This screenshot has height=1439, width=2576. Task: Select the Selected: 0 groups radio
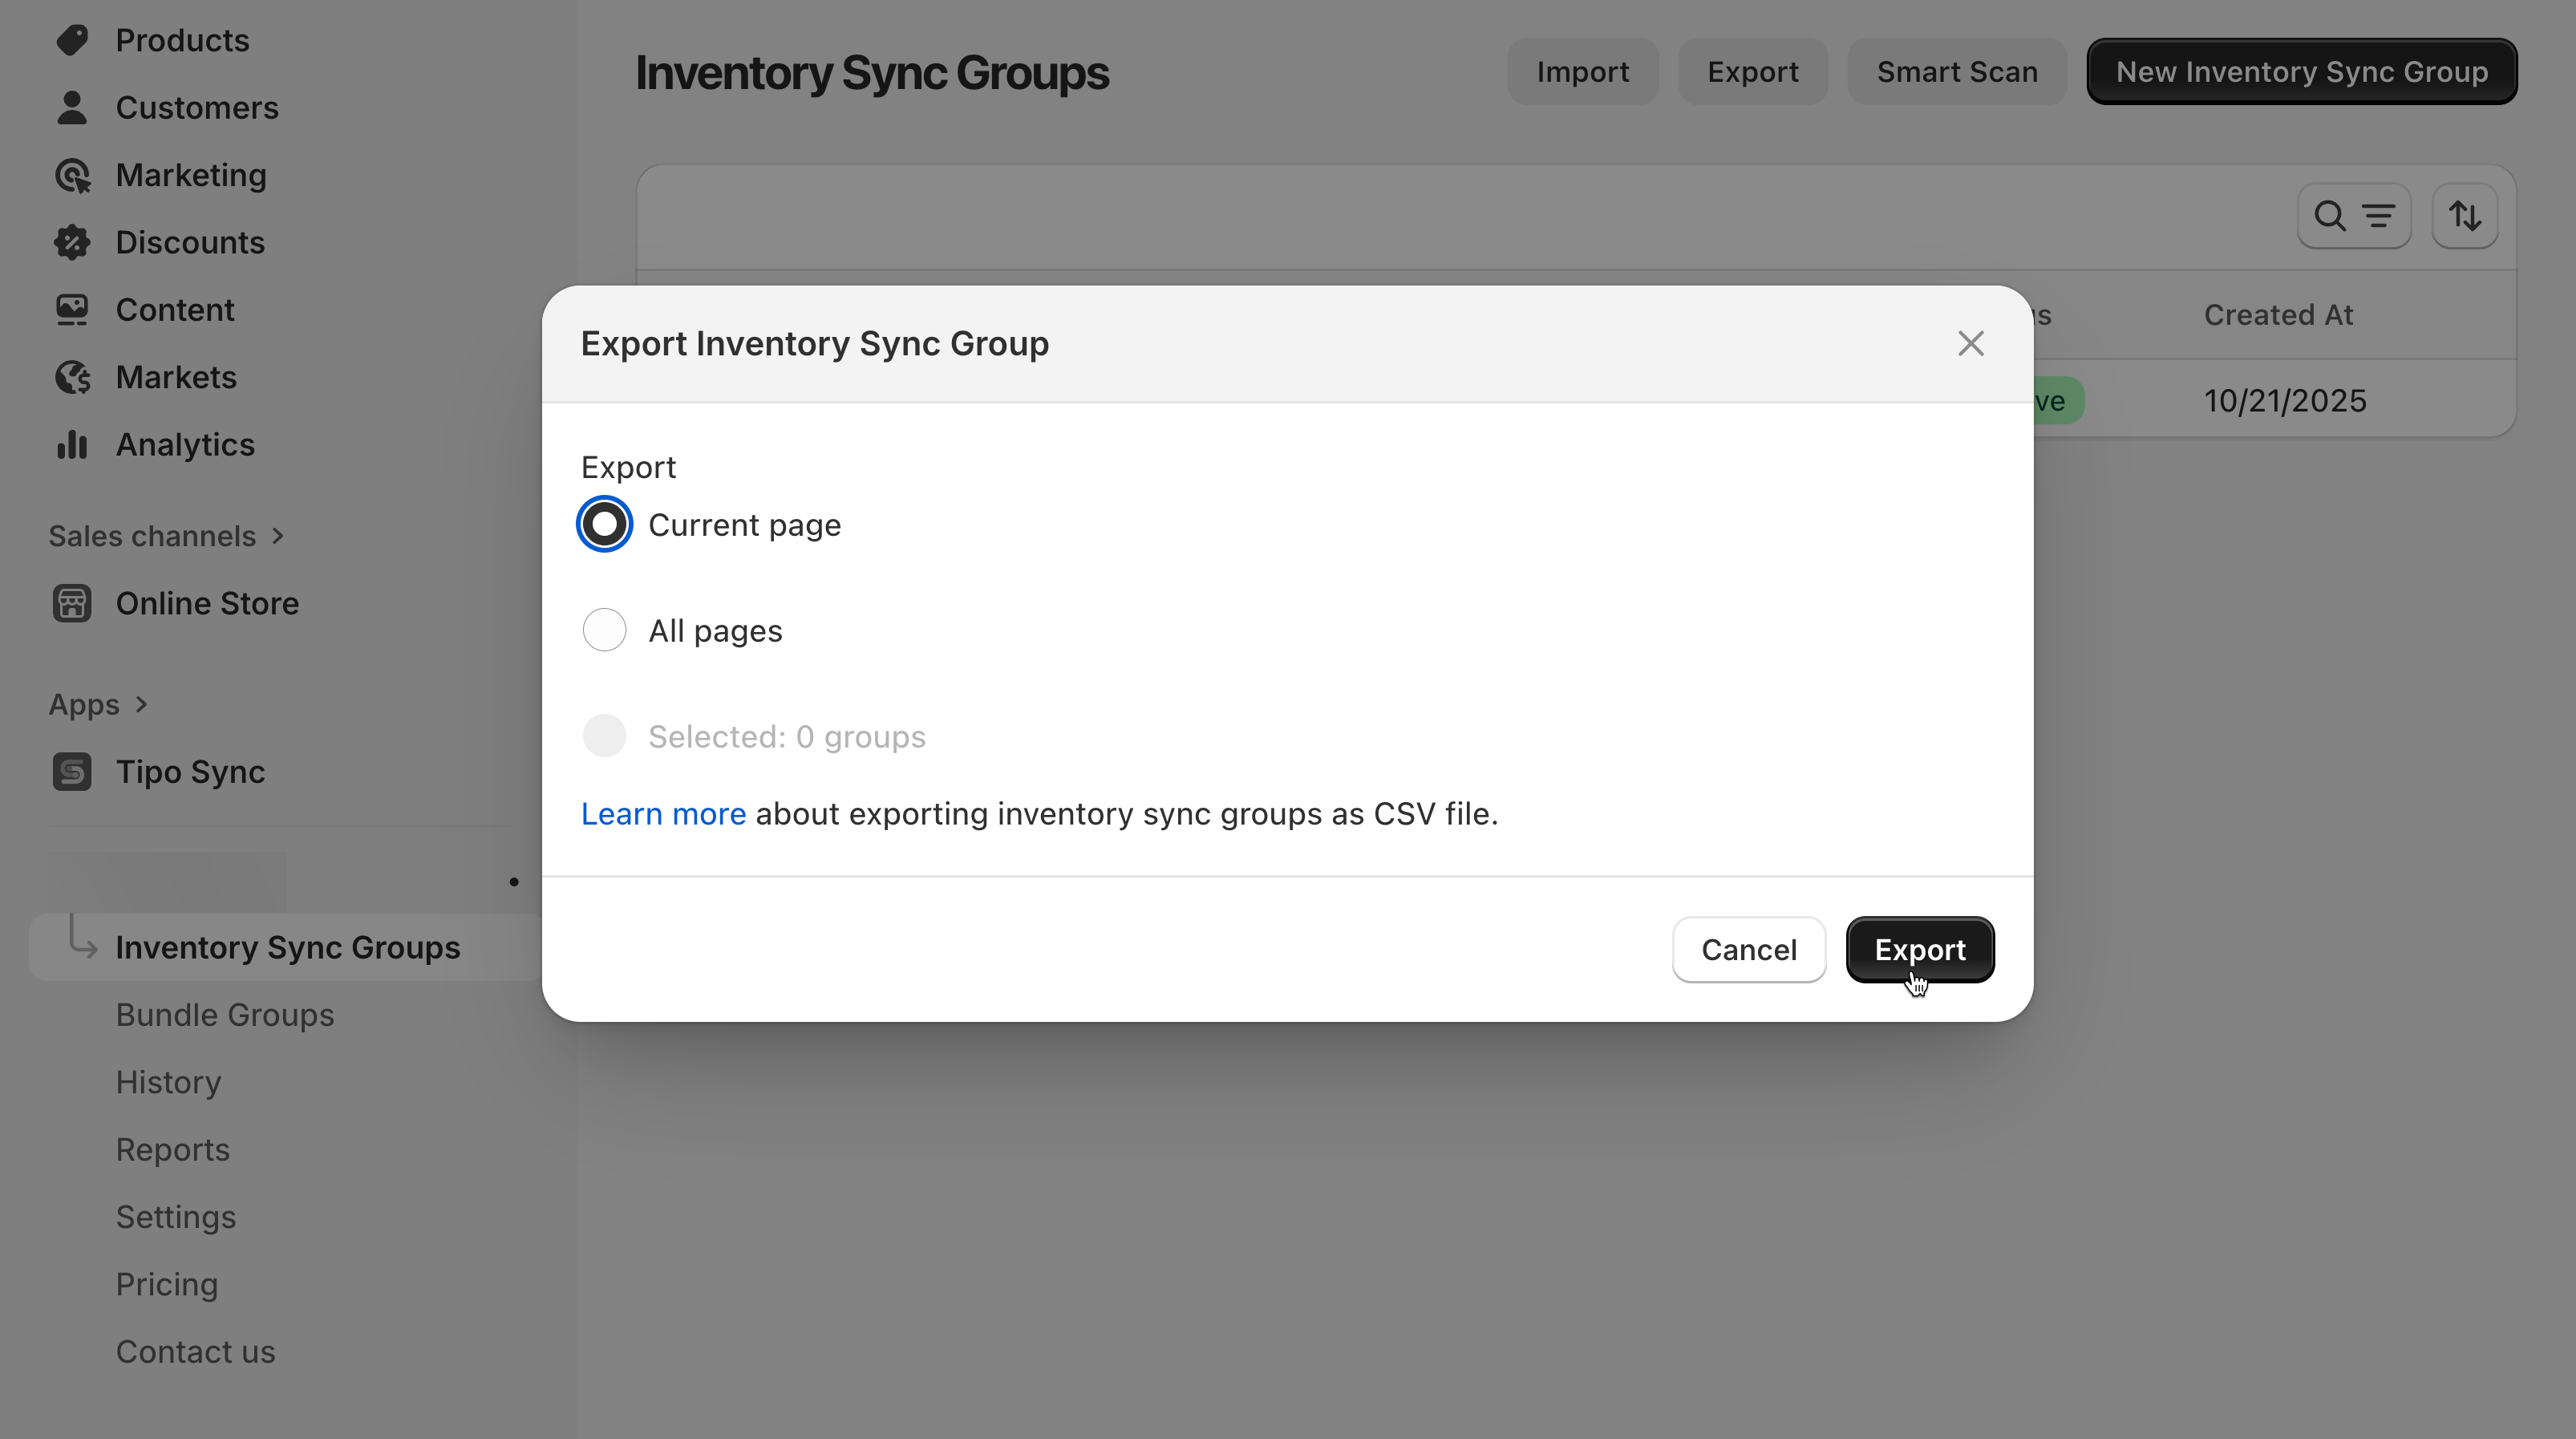pos(604,736)
